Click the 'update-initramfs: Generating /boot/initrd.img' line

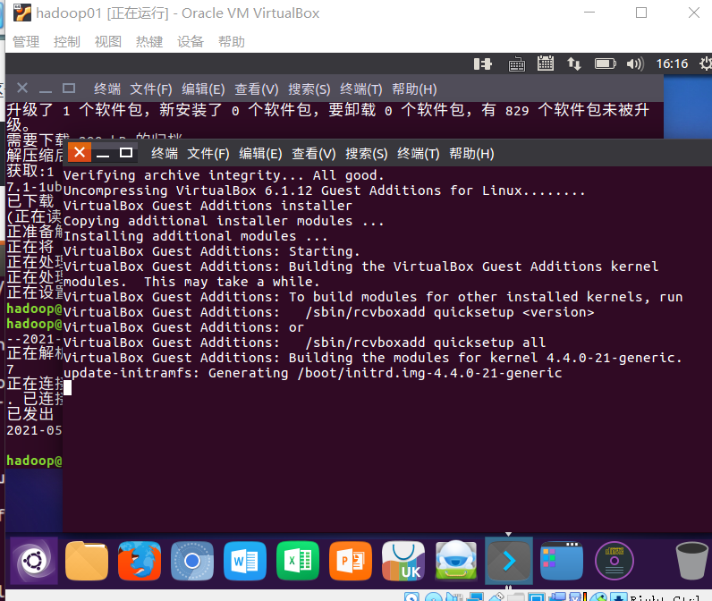[x=313, y=373]
